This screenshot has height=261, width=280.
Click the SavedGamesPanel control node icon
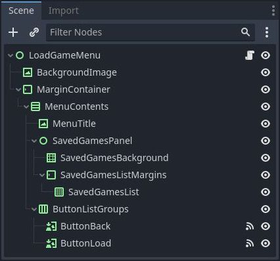(x=43, y=141)
